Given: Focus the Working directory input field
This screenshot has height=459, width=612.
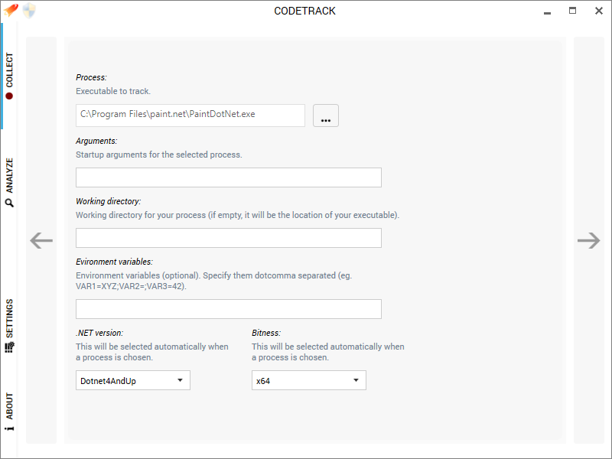Looking at the screenshot, I should [x=229, y=238].
